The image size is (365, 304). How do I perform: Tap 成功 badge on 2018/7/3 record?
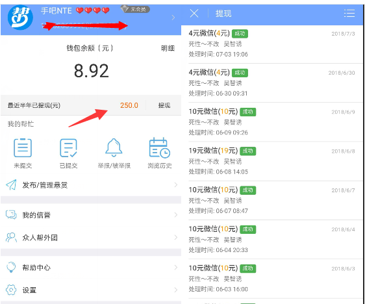click(x=240, y=34)
